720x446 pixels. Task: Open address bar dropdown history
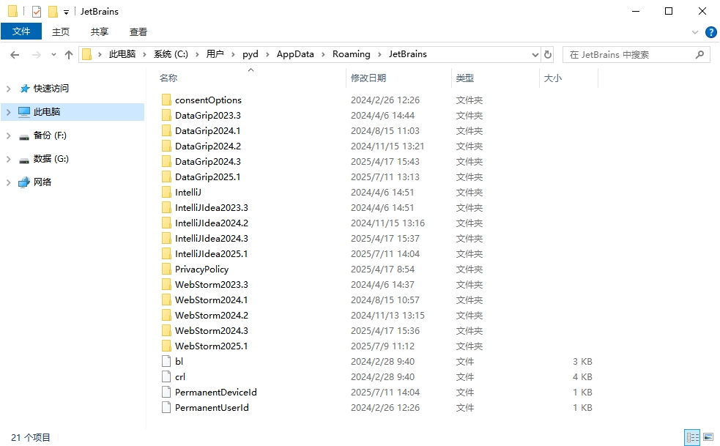coord(535,55)
